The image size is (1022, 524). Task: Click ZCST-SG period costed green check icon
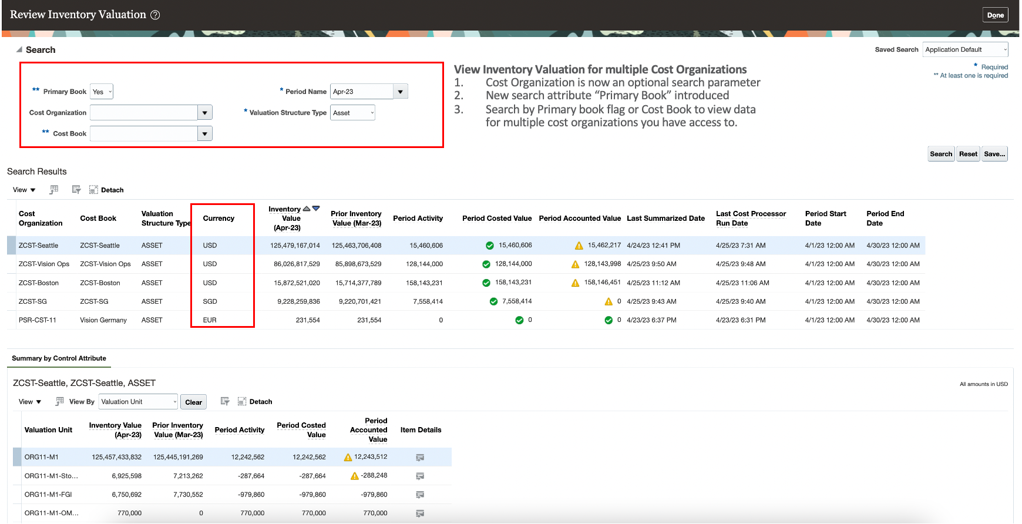pyautogui.click(x=494, y=302)
